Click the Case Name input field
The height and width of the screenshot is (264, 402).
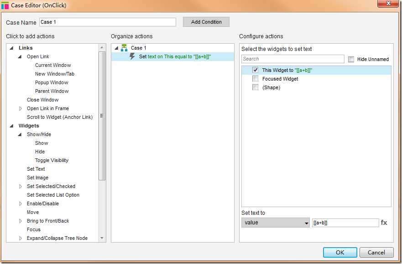pos(108,22)
